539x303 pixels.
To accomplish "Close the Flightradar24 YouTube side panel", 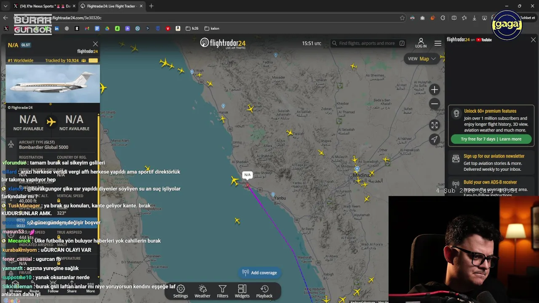I will point(533,40).
